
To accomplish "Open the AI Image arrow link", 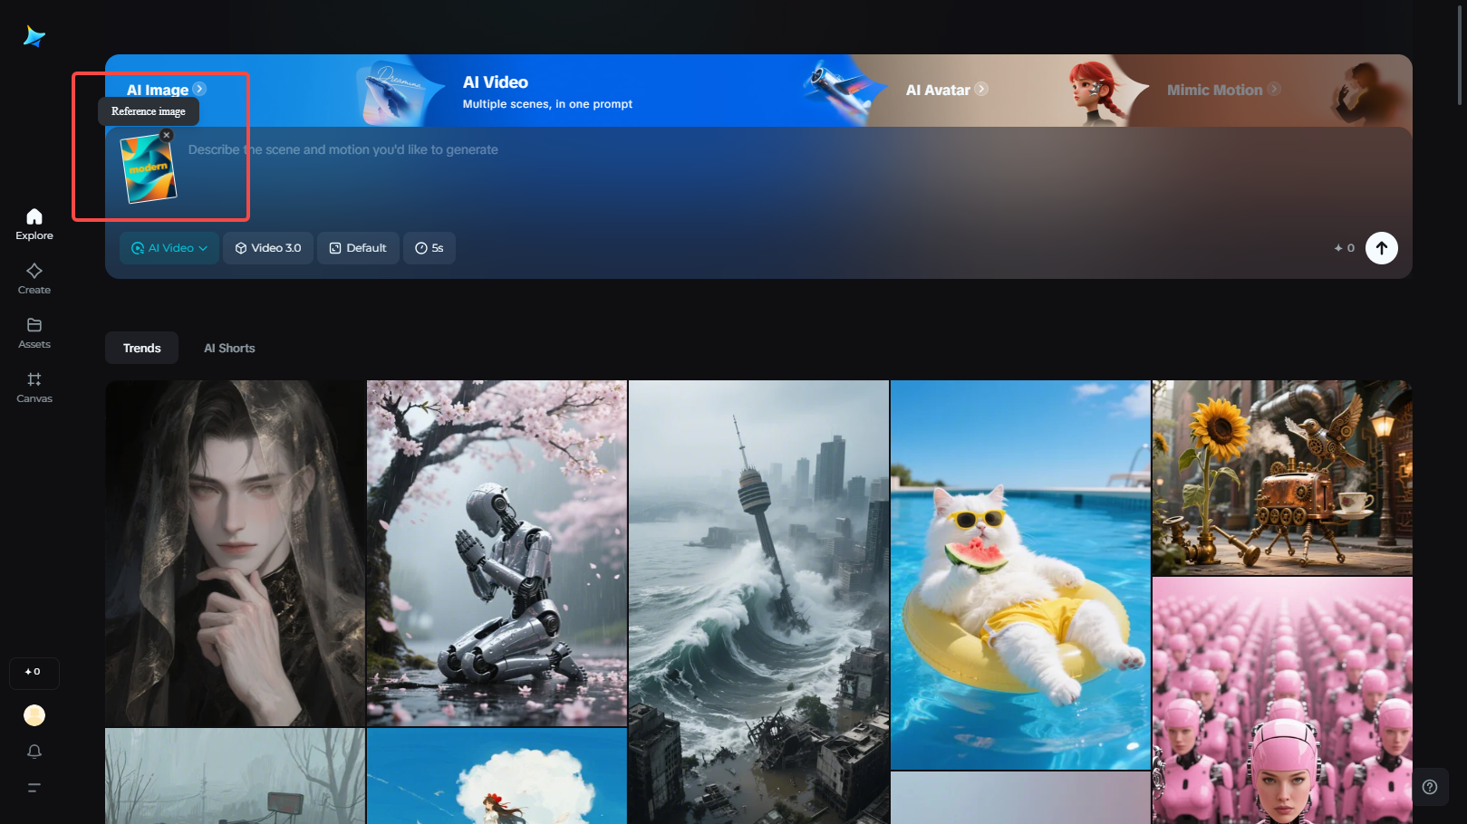I will tap(199, 89).
